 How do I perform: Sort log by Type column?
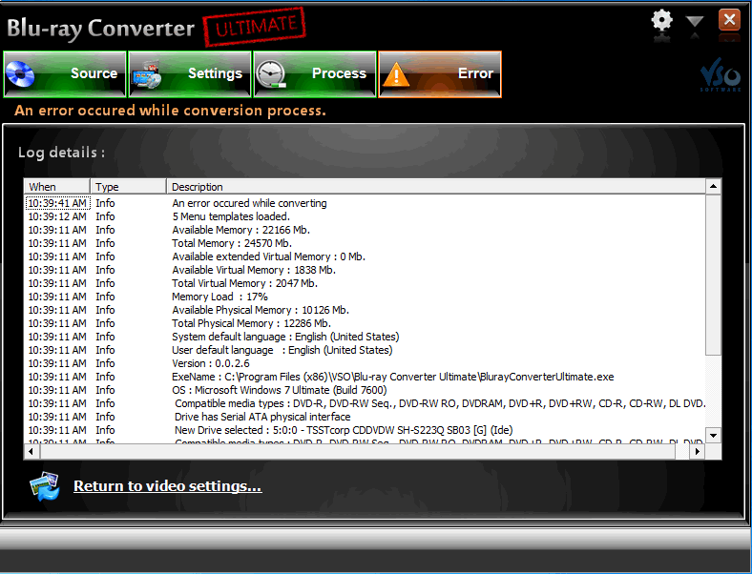(x=129, y=186)
